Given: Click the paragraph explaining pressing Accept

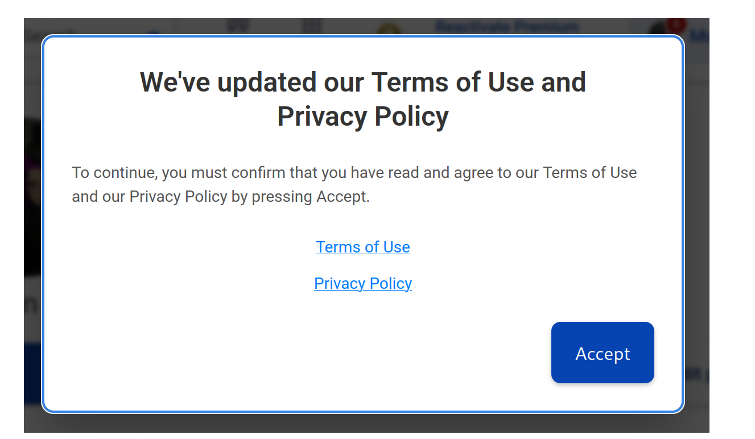Looking at the screenshot, I should (354, 184).
